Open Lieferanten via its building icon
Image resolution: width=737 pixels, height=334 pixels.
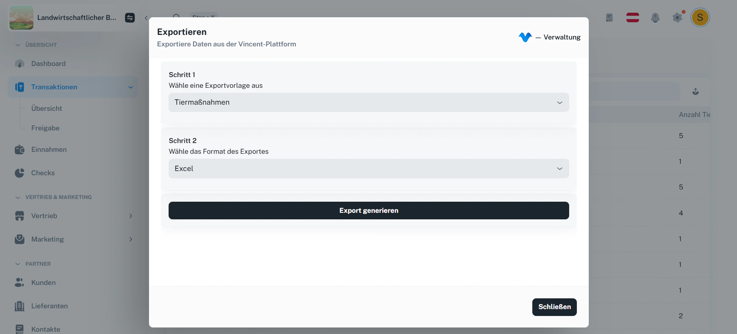[x=20, y=306]
